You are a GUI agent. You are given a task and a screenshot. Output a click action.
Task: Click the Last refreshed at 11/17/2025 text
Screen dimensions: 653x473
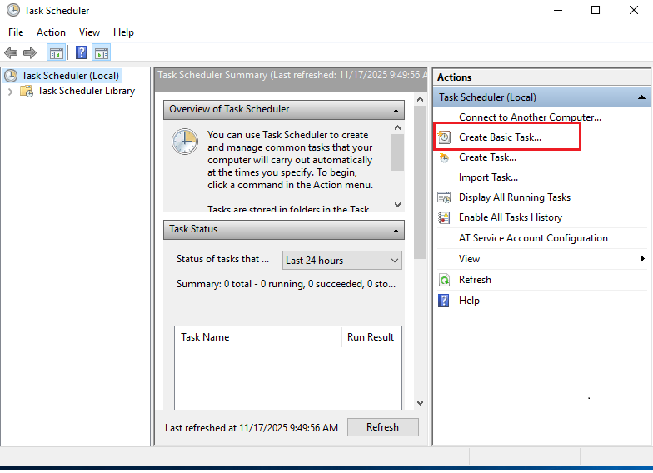252,428
